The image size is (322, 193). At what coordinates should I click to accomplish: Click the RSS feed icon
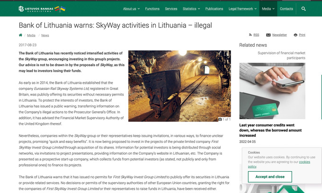250,35
